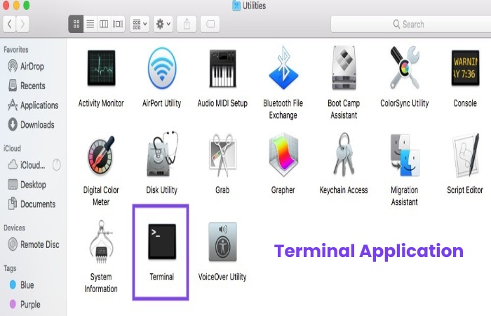Open VoiceOver Utility

point(222,242)
